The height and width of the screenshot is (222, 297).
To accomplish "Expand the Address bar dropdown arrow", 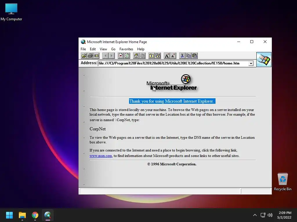I will pos(251,63).
